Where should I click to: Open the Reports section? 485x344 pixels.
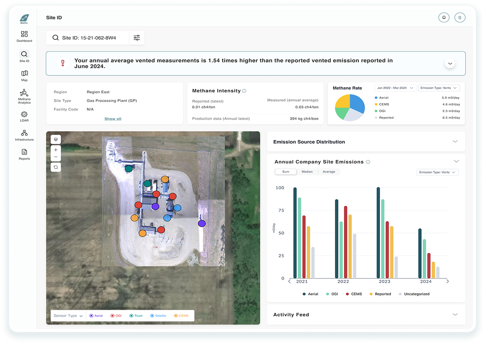[x=24, y=154]
